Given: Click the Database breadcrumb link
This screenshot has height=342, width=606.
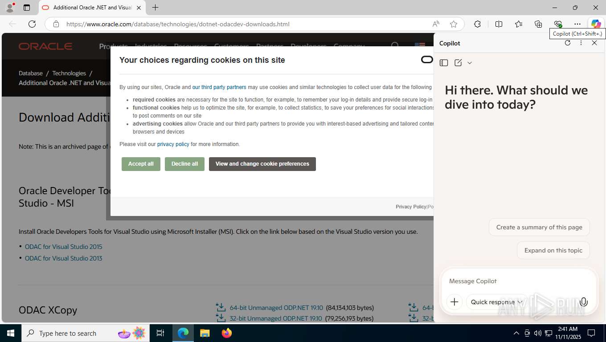Looking at the screenshot, I should (31, 73).
